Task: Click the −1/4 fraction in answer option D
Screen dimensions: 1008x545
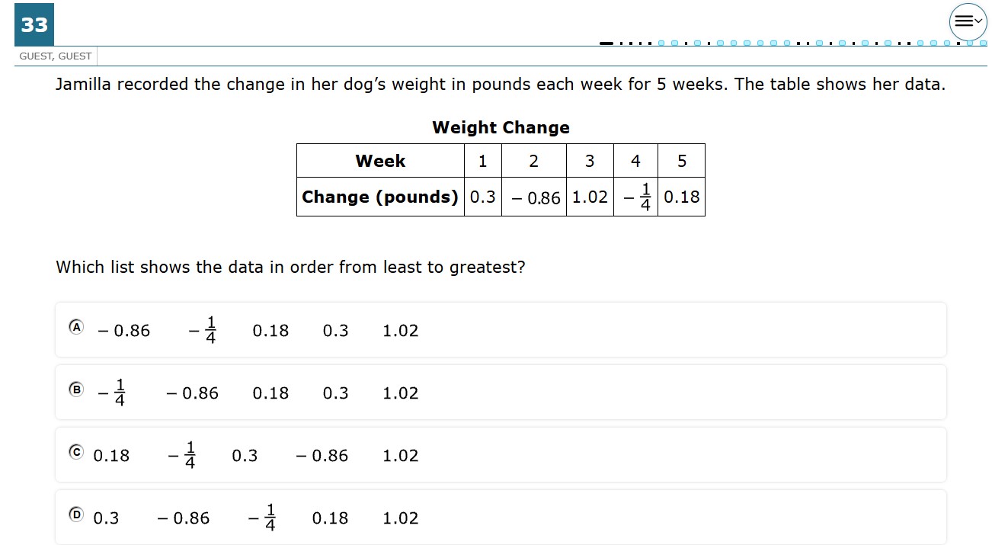Action: [x=262, y=518]
